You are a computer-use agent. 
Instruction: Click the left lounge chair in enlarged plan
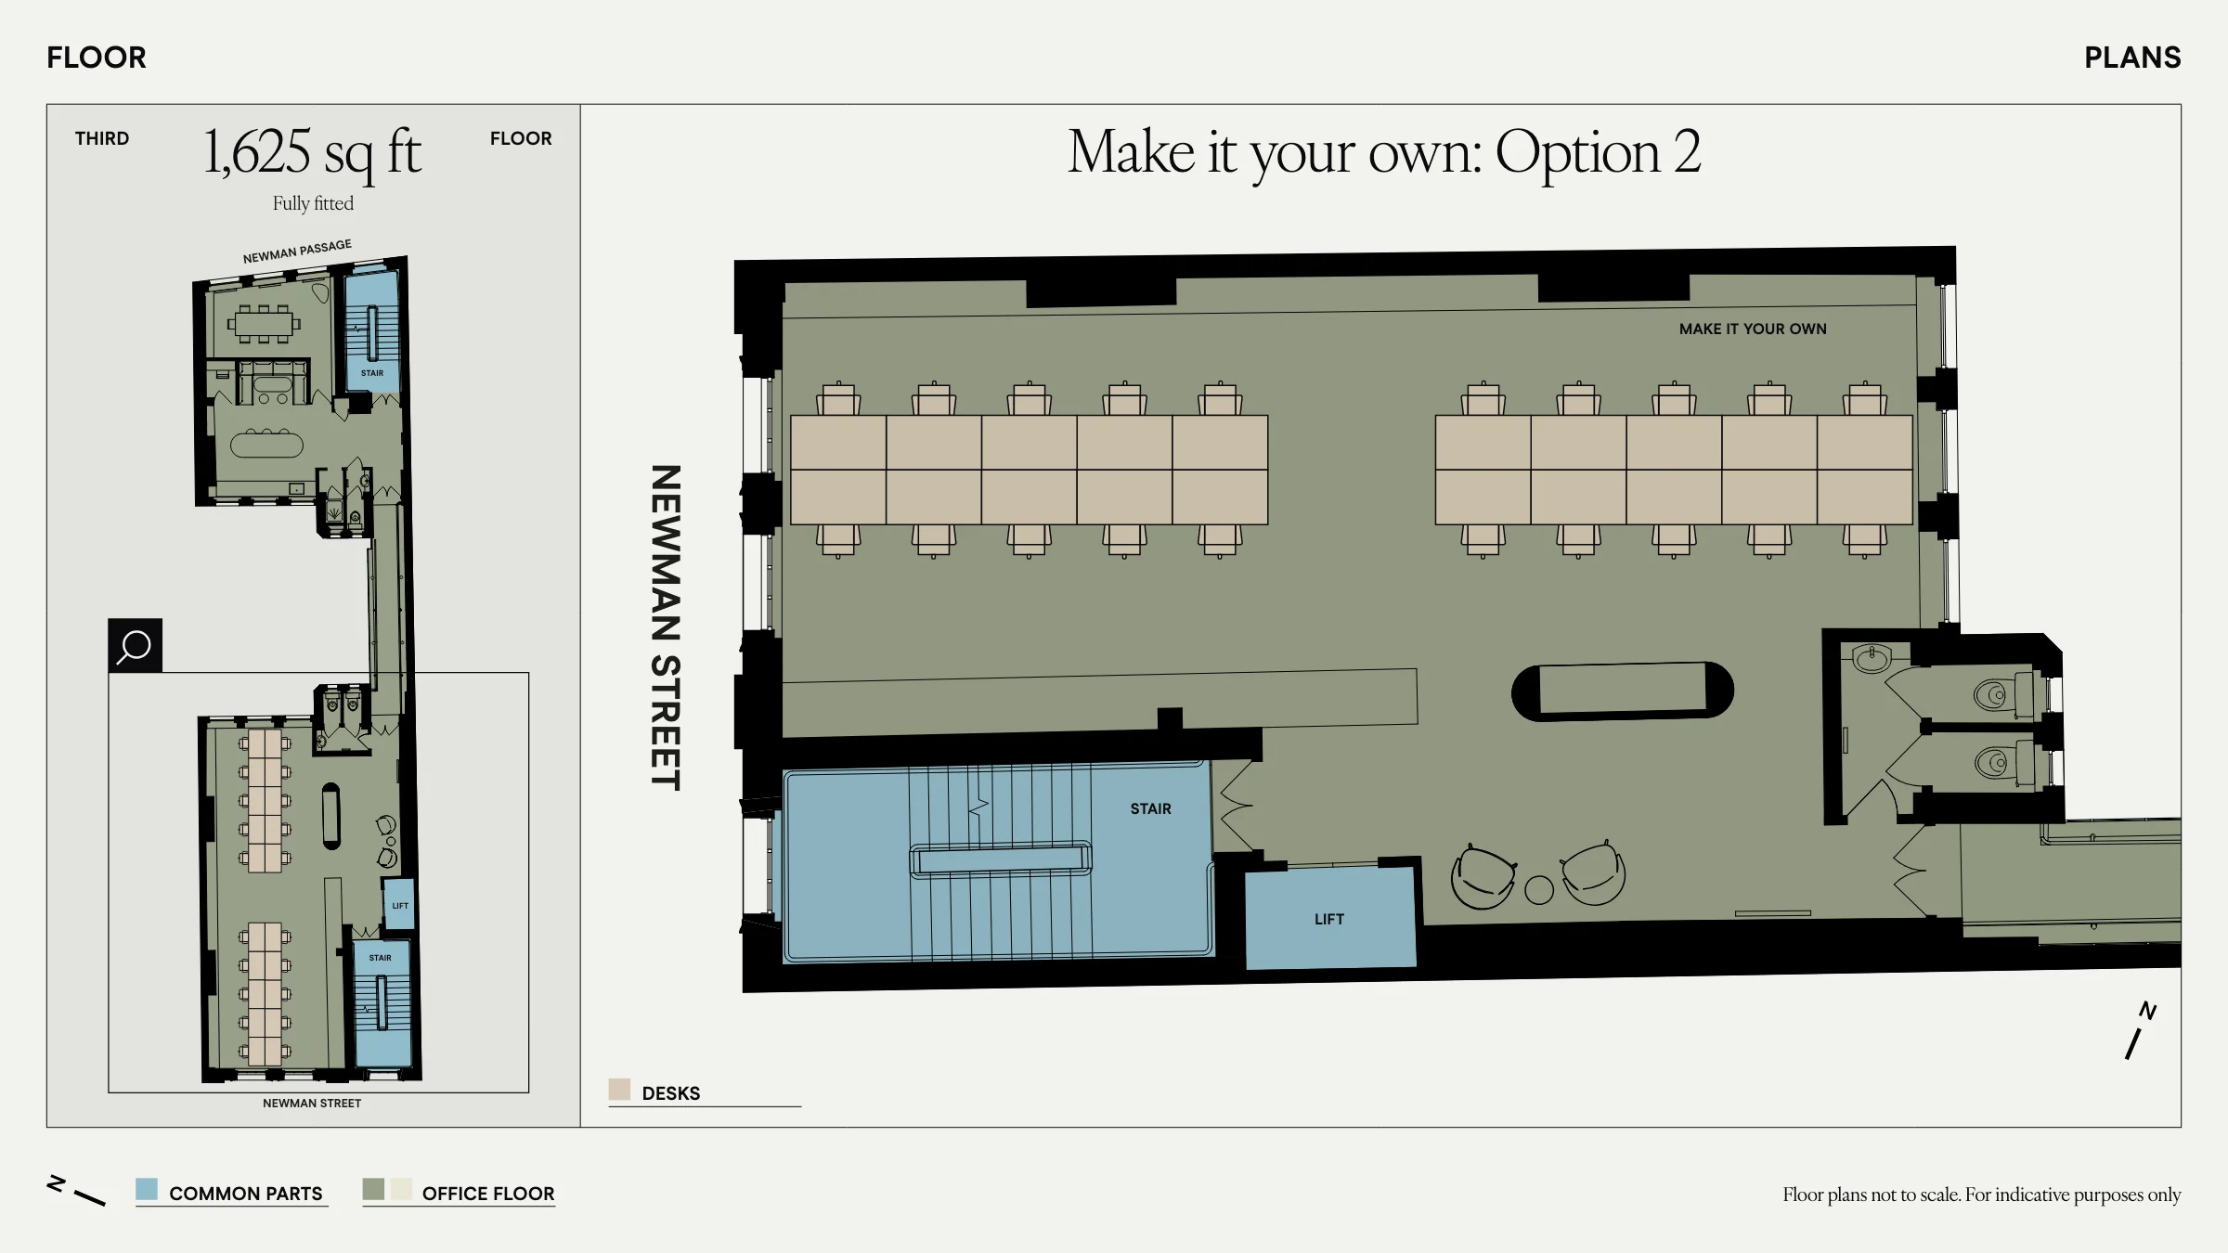(1483, 877)
